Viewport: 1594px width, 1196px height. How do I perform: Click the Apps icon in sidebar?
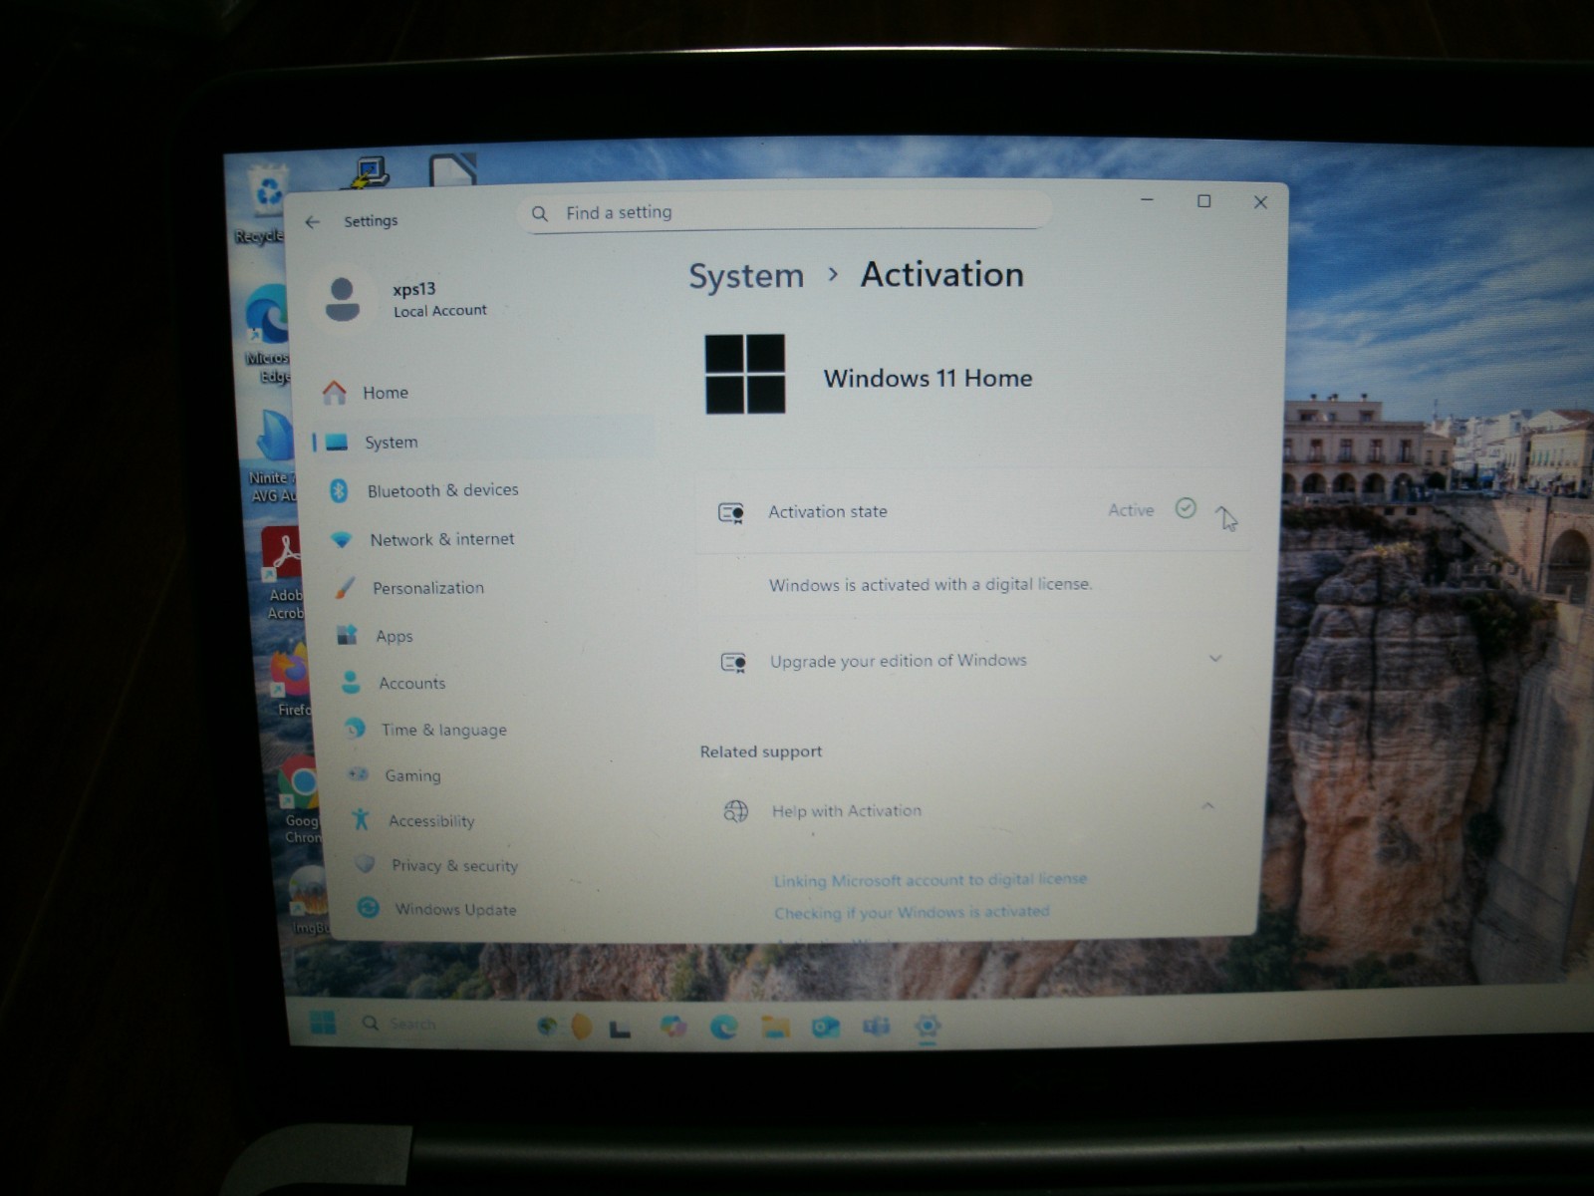[347, 635]
